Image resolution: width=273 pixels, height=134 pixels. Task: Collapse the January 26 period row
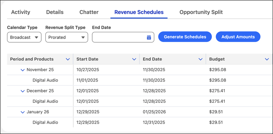tap(23, 112)
